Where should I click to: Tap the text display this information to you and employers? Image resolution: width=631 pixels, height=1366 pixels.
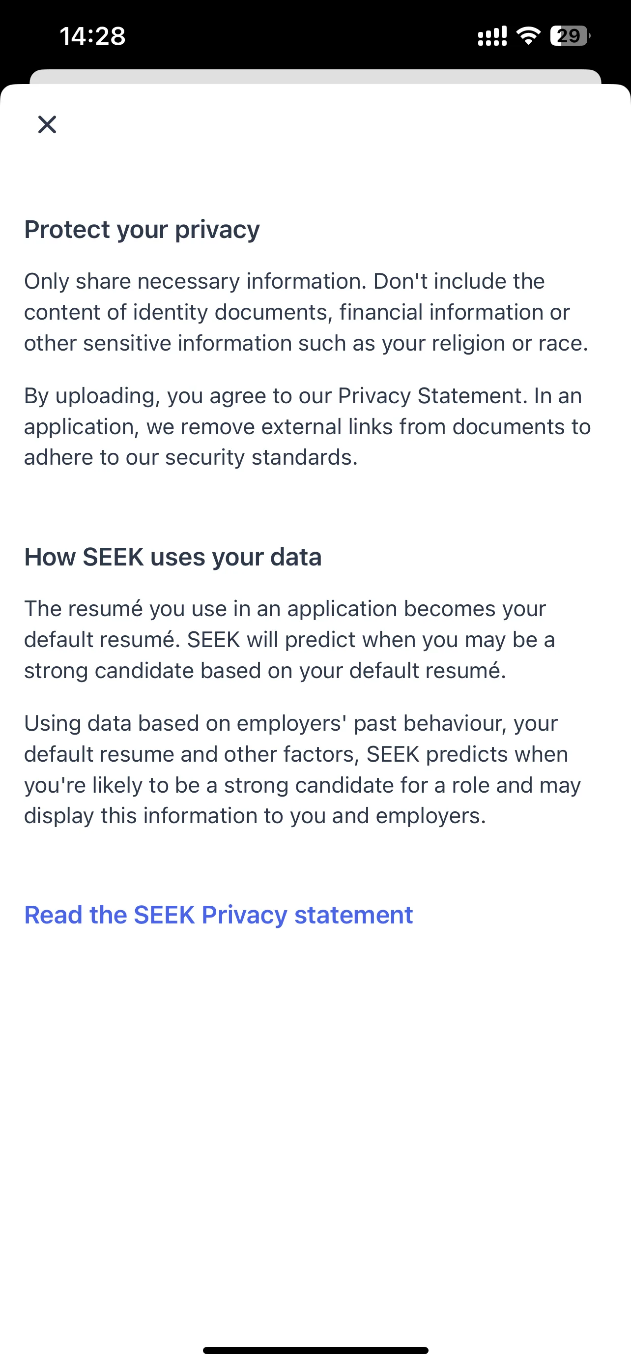tap(255, 816)
